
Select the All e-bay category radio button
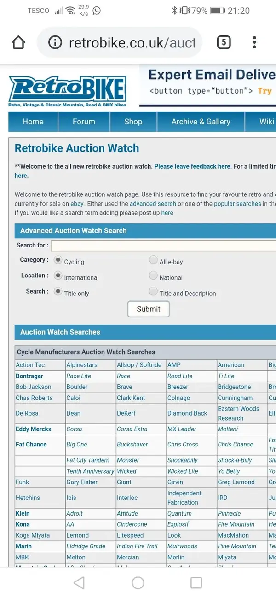(153, 260)
